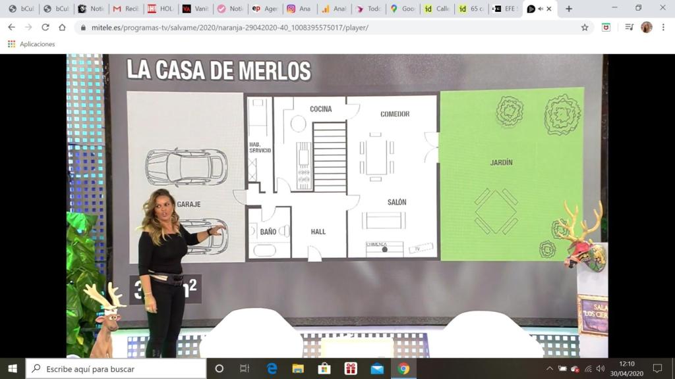Open the cloud sync tray icon
This screenshot has height=379, width=675.
575,368
